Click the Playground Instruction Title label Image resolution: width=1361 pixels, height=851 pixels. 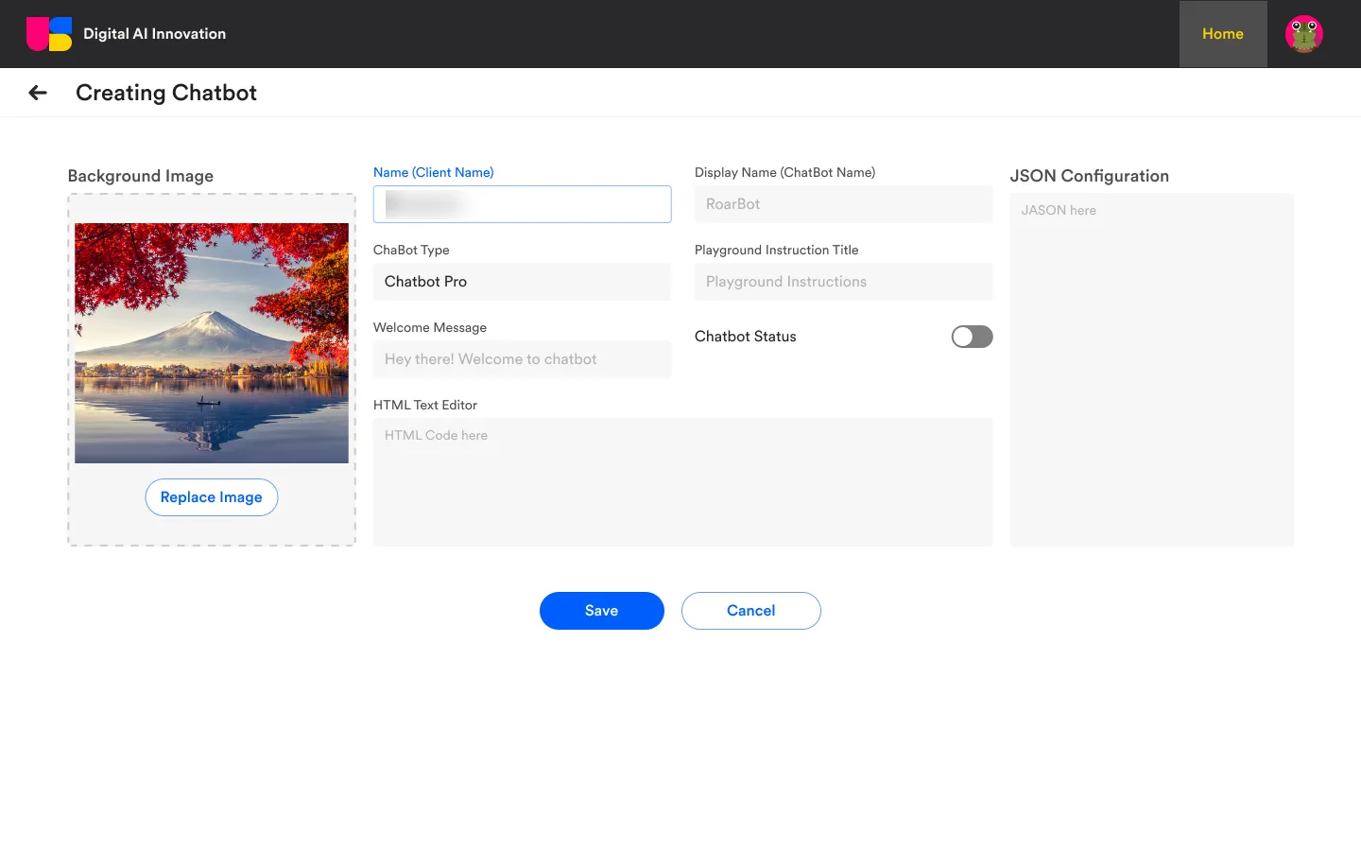click(777, 250)
